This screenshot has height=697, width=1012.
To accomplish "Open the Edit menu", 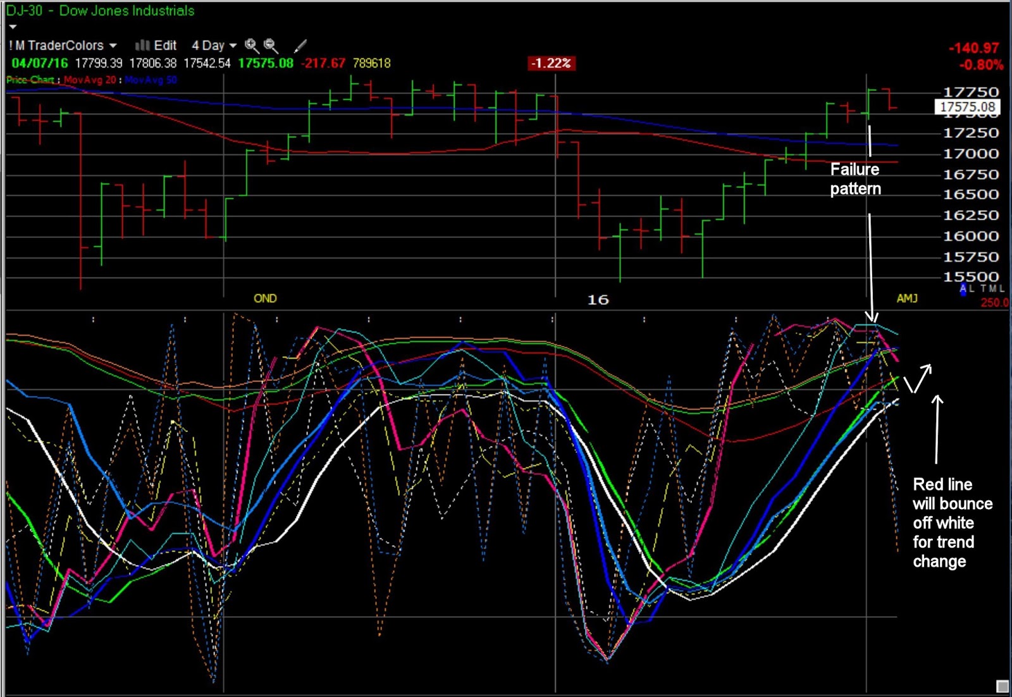I will pyautogui.click(x=166, y=46).
